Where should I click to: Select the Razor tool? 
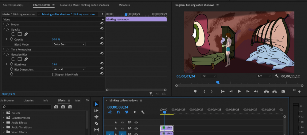tap(96, 123)
